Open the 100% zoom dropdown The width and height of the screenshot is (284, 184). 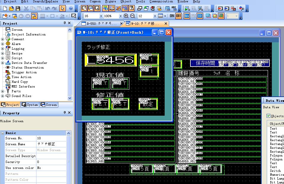click(120, 16)
